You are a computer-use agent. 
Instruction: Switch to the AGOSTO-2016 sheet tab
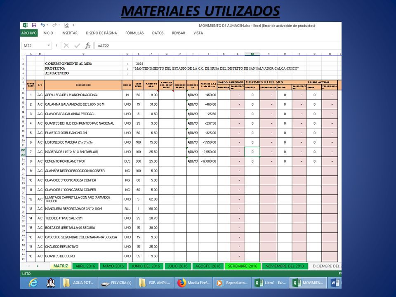208,266
